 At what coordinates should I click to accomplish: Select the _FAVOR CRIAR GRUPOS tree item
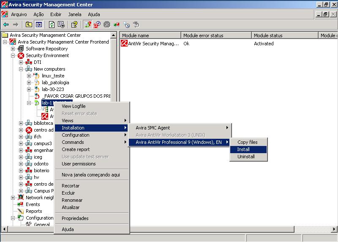(x=76, y=96)
